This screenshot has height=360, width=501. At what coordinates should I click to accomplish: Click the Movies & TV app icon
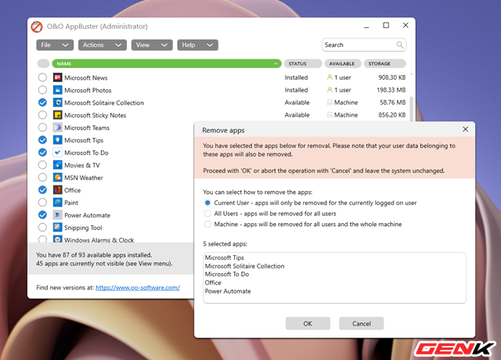(x=57, y=165)
